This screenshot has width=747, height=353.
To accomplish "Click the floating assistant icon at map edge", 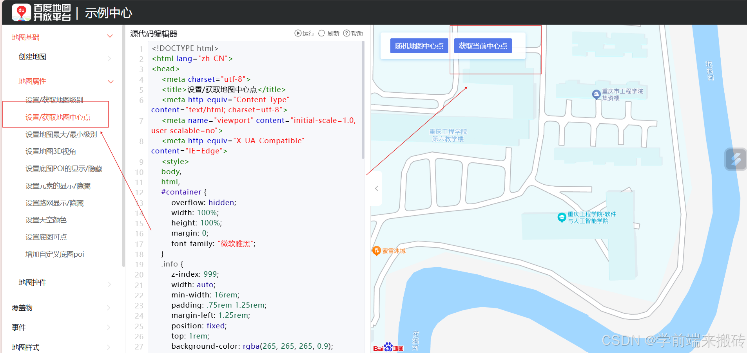I will pos(736,159).
